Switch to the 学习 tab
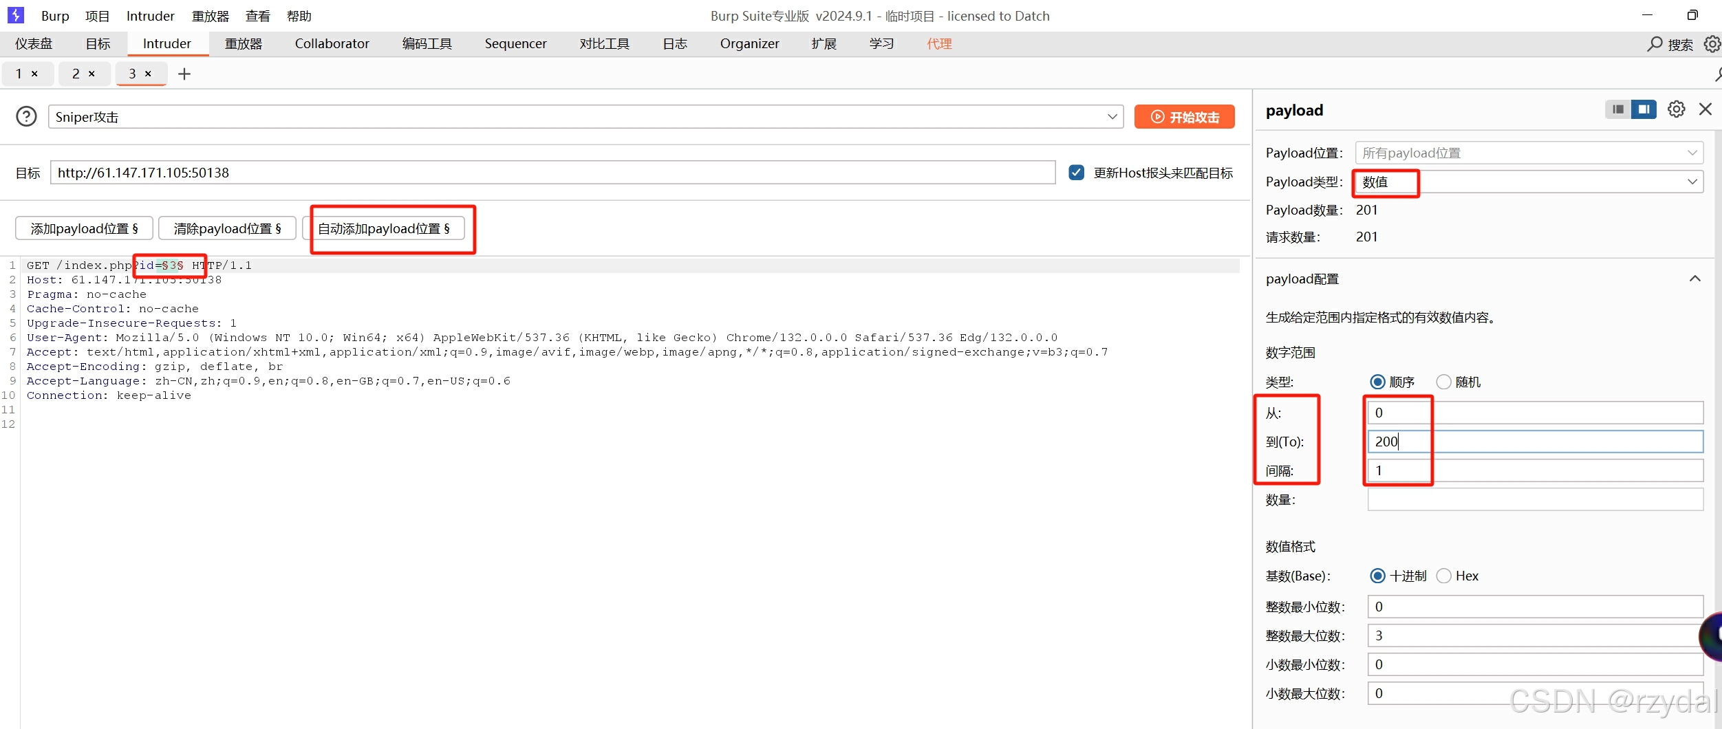Screen dimensions: 1722x729 [881, 43]
